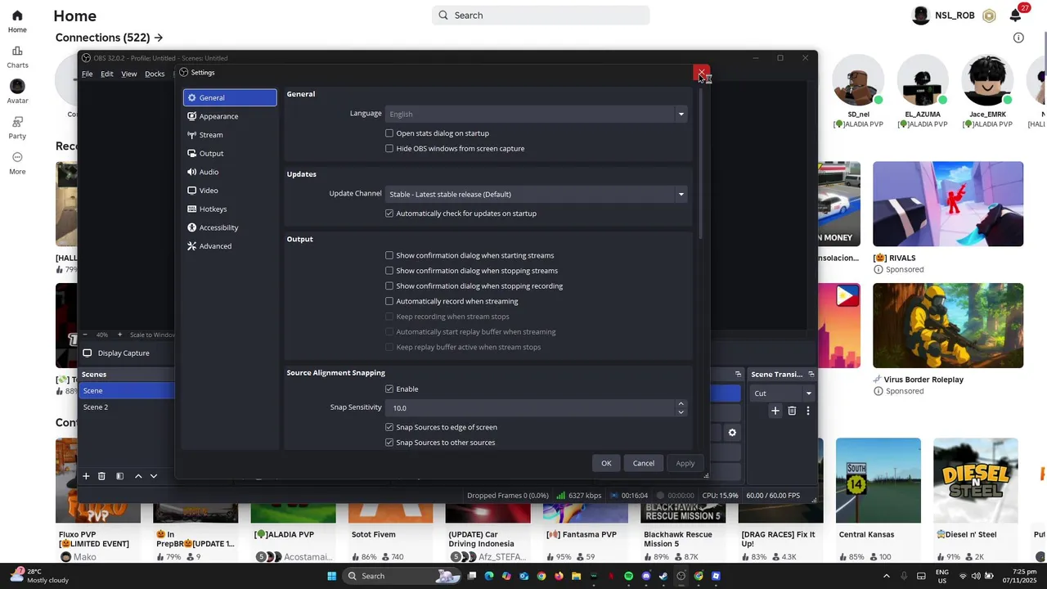Open Roblox More menu in sidebar
The width and height of the screenshot is (1047, 589).
point(17,163)
